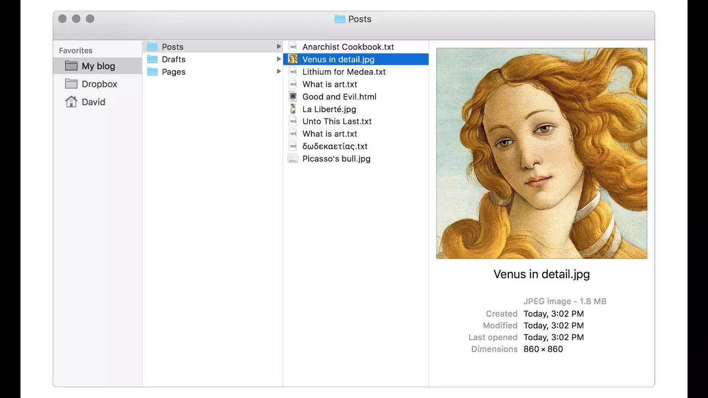The height and width of the screenshot is (398, 708).
Task: Select δωδεκαετίας.txt file name
Action: [x=335, y=146]
